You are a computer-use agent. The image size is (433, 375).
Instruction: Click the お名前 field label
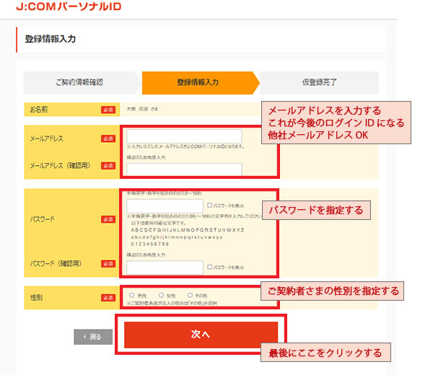[39, 110]
